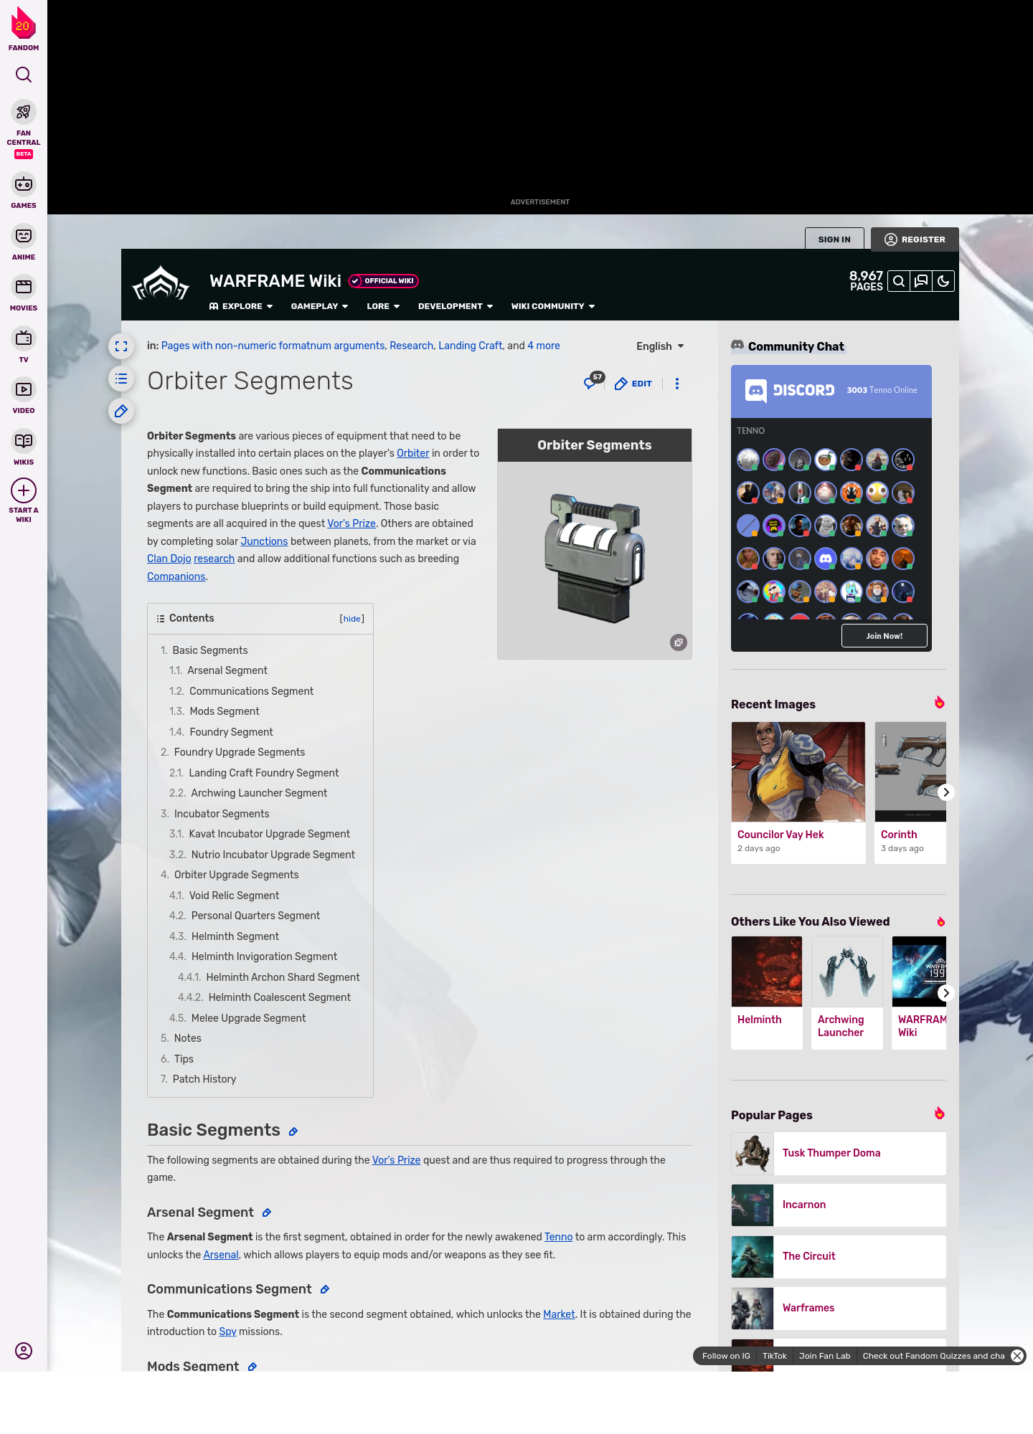Open the Anime sidebar icon
The height and width of the screenshot is (1434, 1033).
(24, 236)
